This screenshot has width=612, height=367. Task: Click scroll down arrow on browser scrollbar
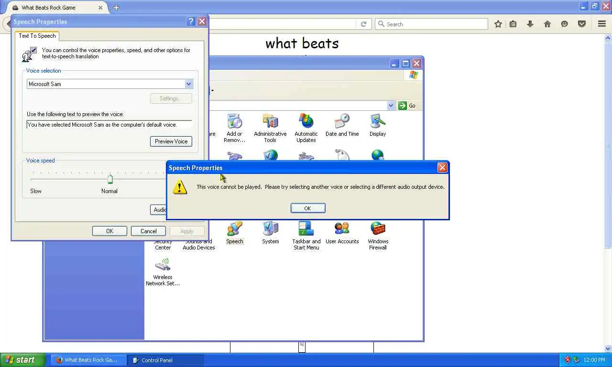click(608, 349)
